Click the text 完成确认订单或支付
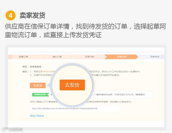This screenshot has height=133, width=172. click(120, 102)
